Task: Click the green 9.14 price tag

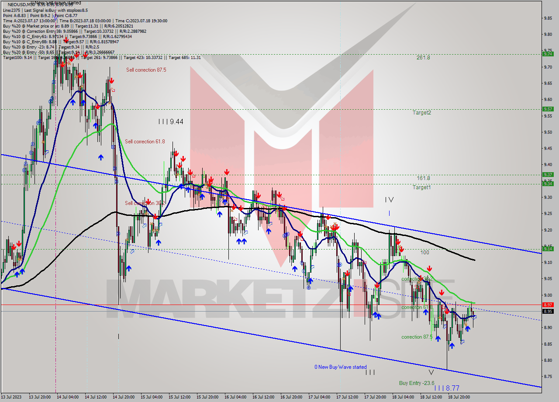Action: [x=548, y=249]
